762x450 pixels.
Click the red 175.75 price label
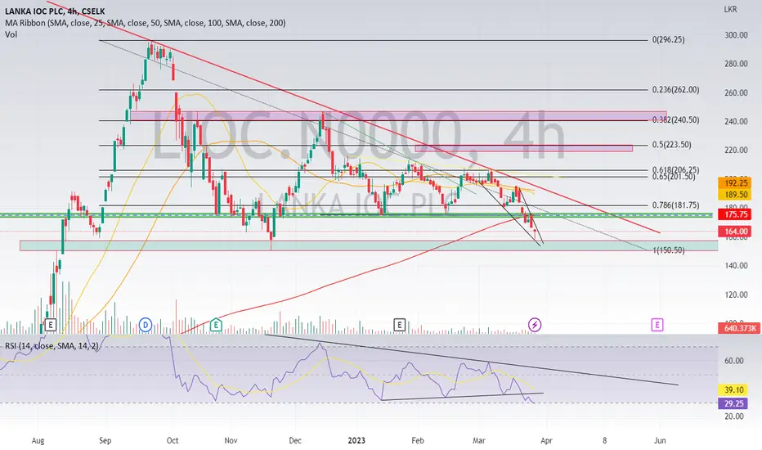[736, 214]
